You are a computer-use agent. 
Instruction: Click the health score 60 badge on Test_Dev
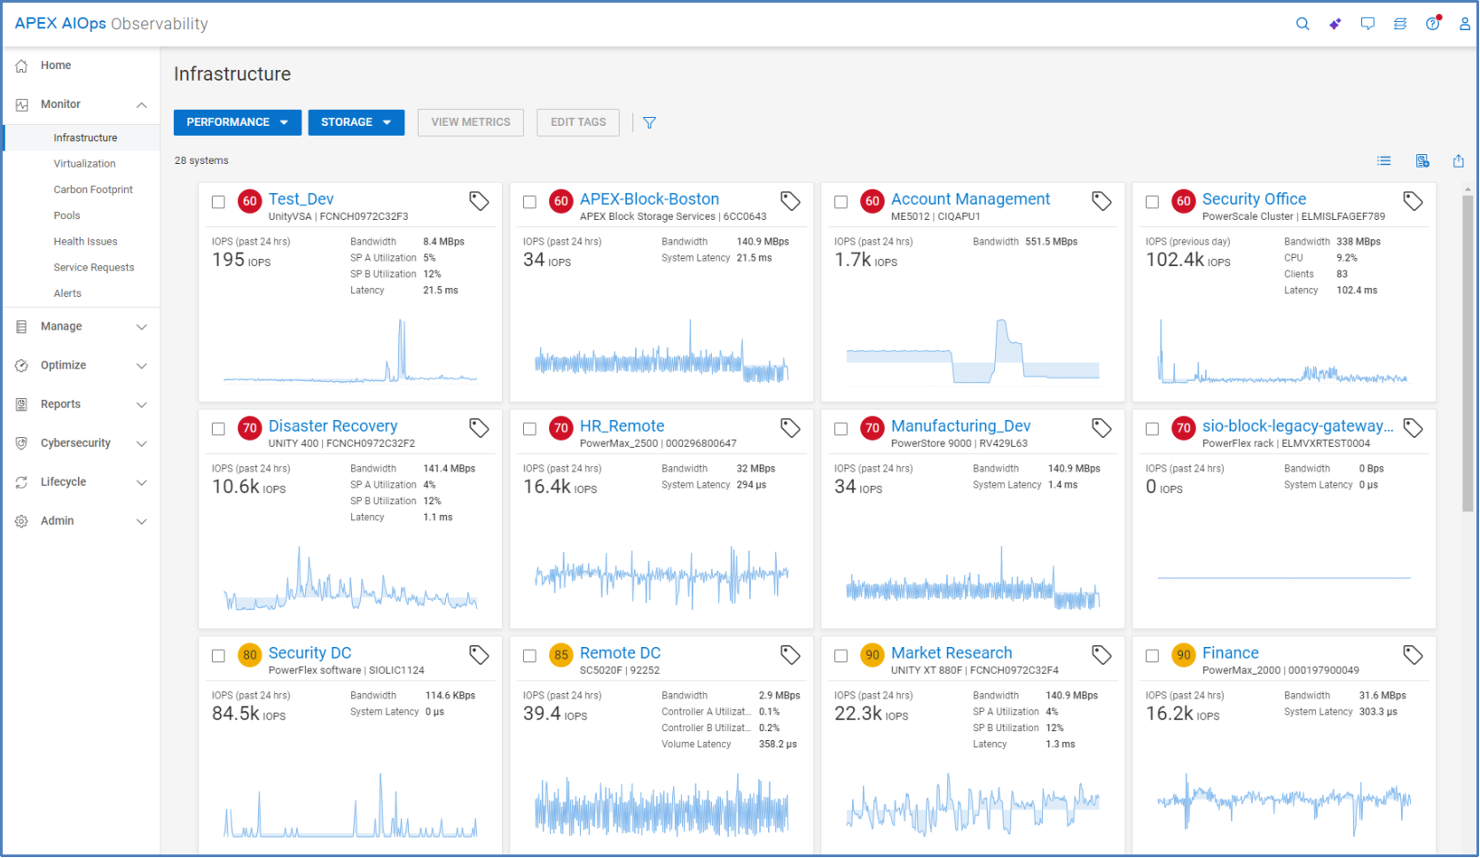point(250,201)
